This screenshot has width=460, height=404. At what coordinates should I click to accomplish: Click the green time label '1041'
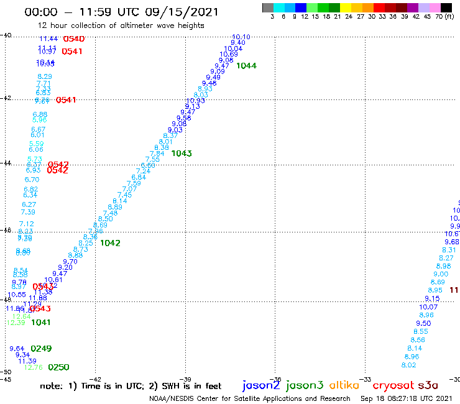[41, 323]
